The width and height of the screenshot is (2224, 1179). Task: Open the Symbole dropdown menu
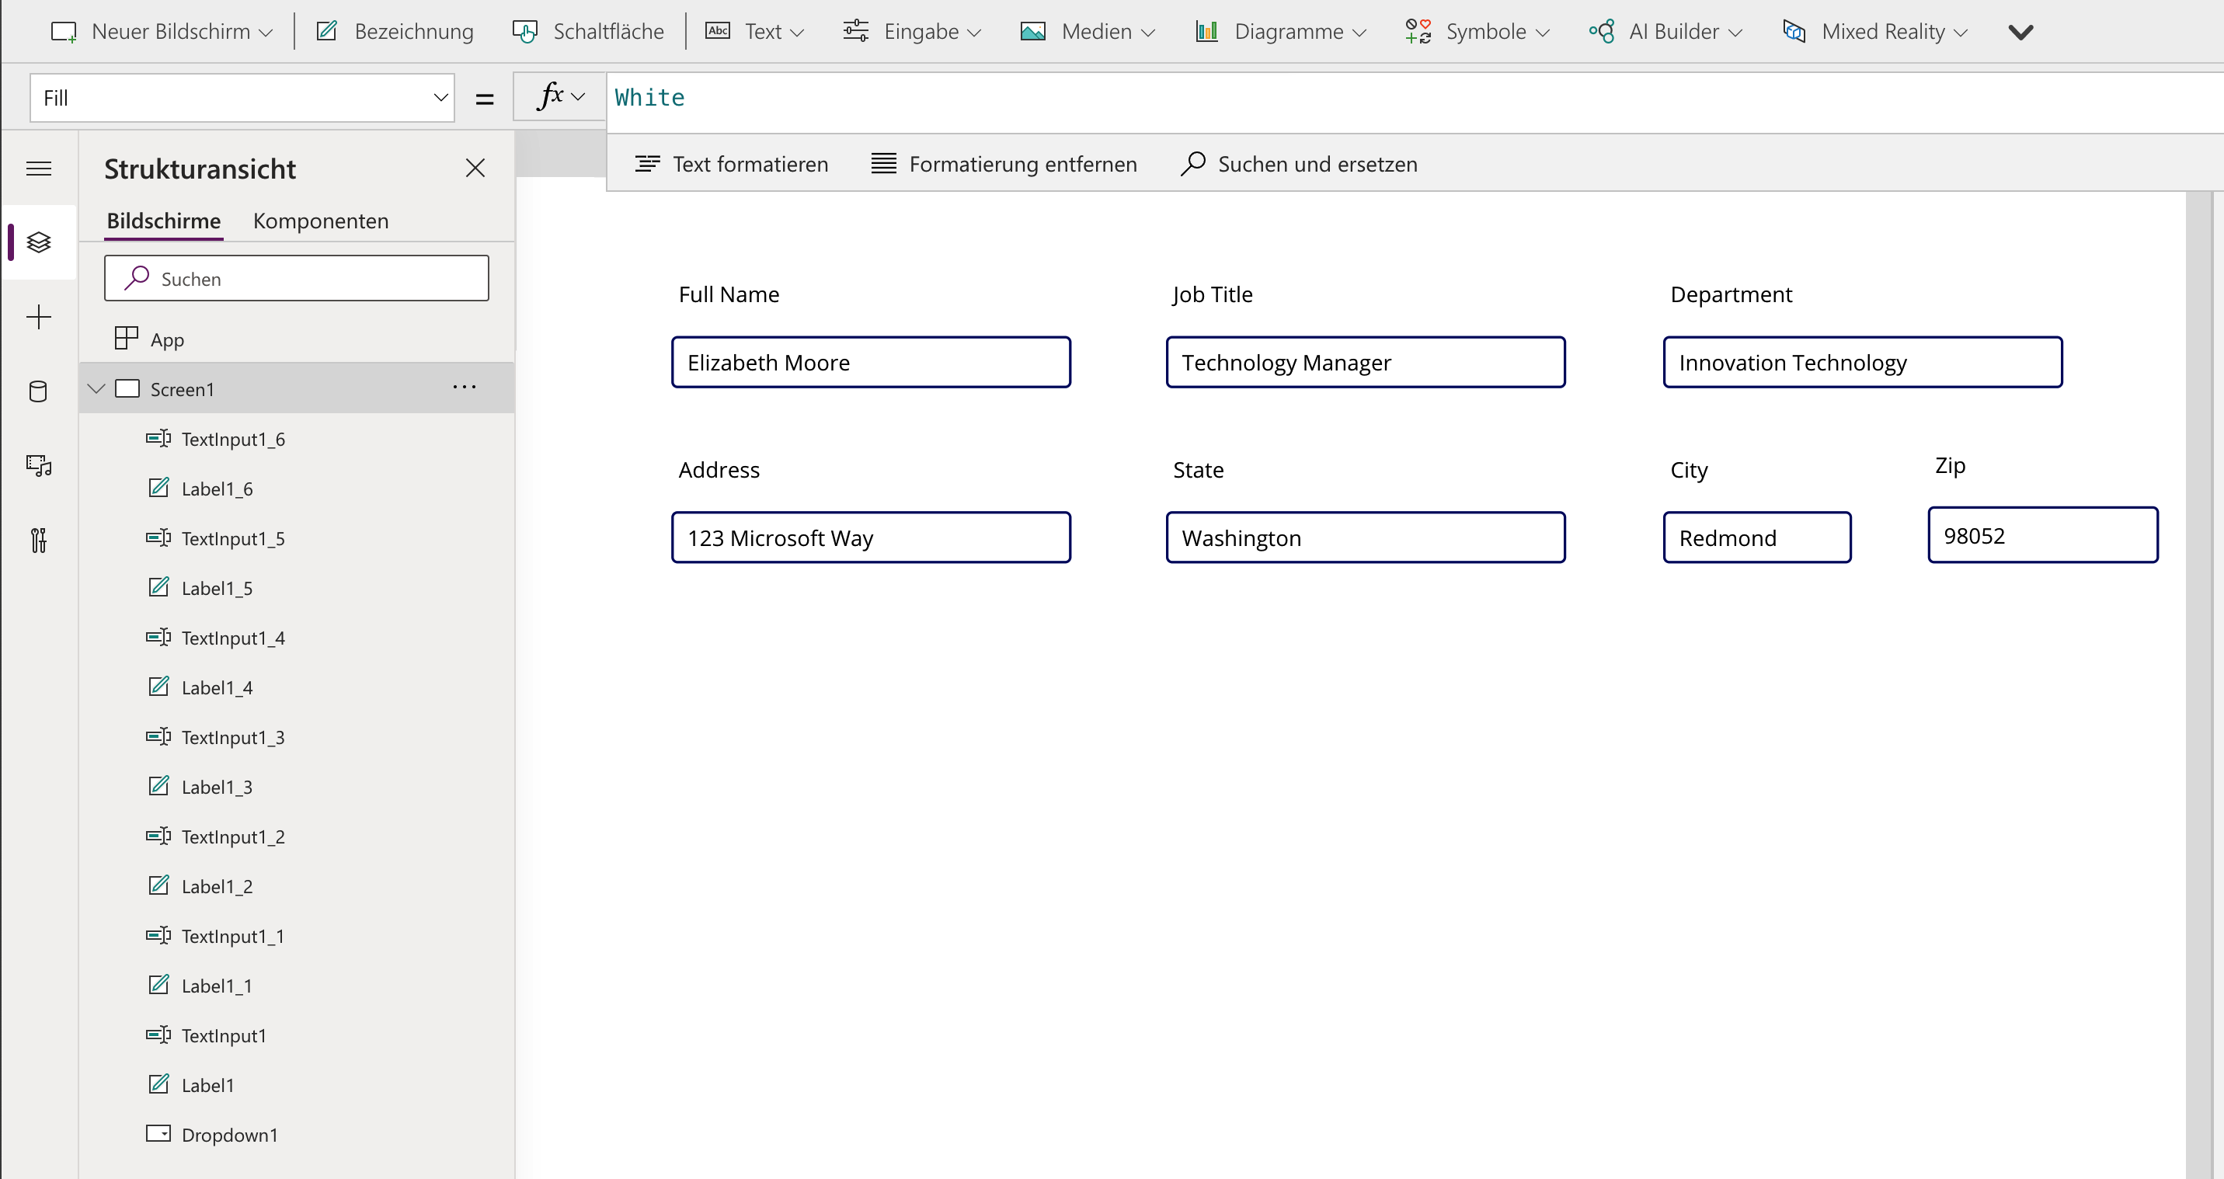pos(1477,32)
